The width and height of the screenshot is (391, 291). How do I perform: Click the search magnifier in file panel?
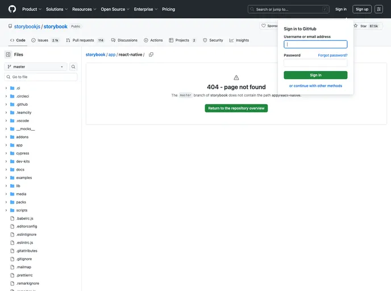(x=73, y=66)
